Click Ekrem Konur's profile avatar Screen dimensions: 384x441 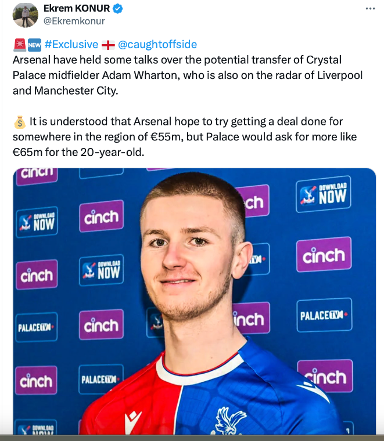click(25, 15)
